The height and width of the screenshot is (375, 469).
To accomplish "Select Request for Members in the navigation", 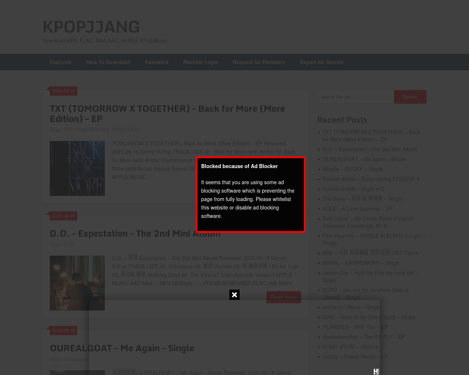I will [259, 62].
